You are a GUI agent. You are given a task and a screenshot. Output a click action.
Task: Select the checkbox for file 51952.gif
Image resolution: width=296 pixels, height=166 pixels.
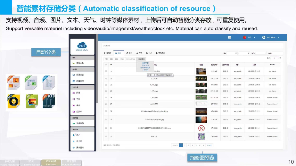point(106,137)
